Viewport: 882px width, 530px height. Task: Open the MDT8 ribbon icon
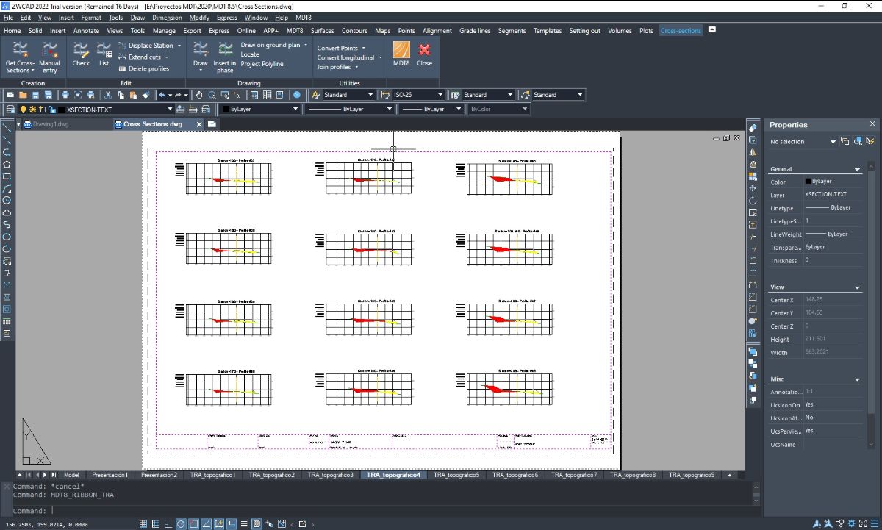click(x=401, y=54)
